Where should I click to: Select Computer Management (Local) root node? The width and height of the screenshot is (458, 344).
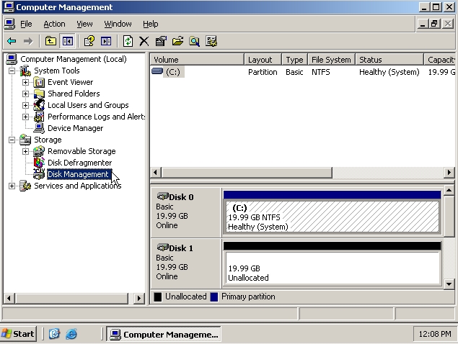pos(74,59)
